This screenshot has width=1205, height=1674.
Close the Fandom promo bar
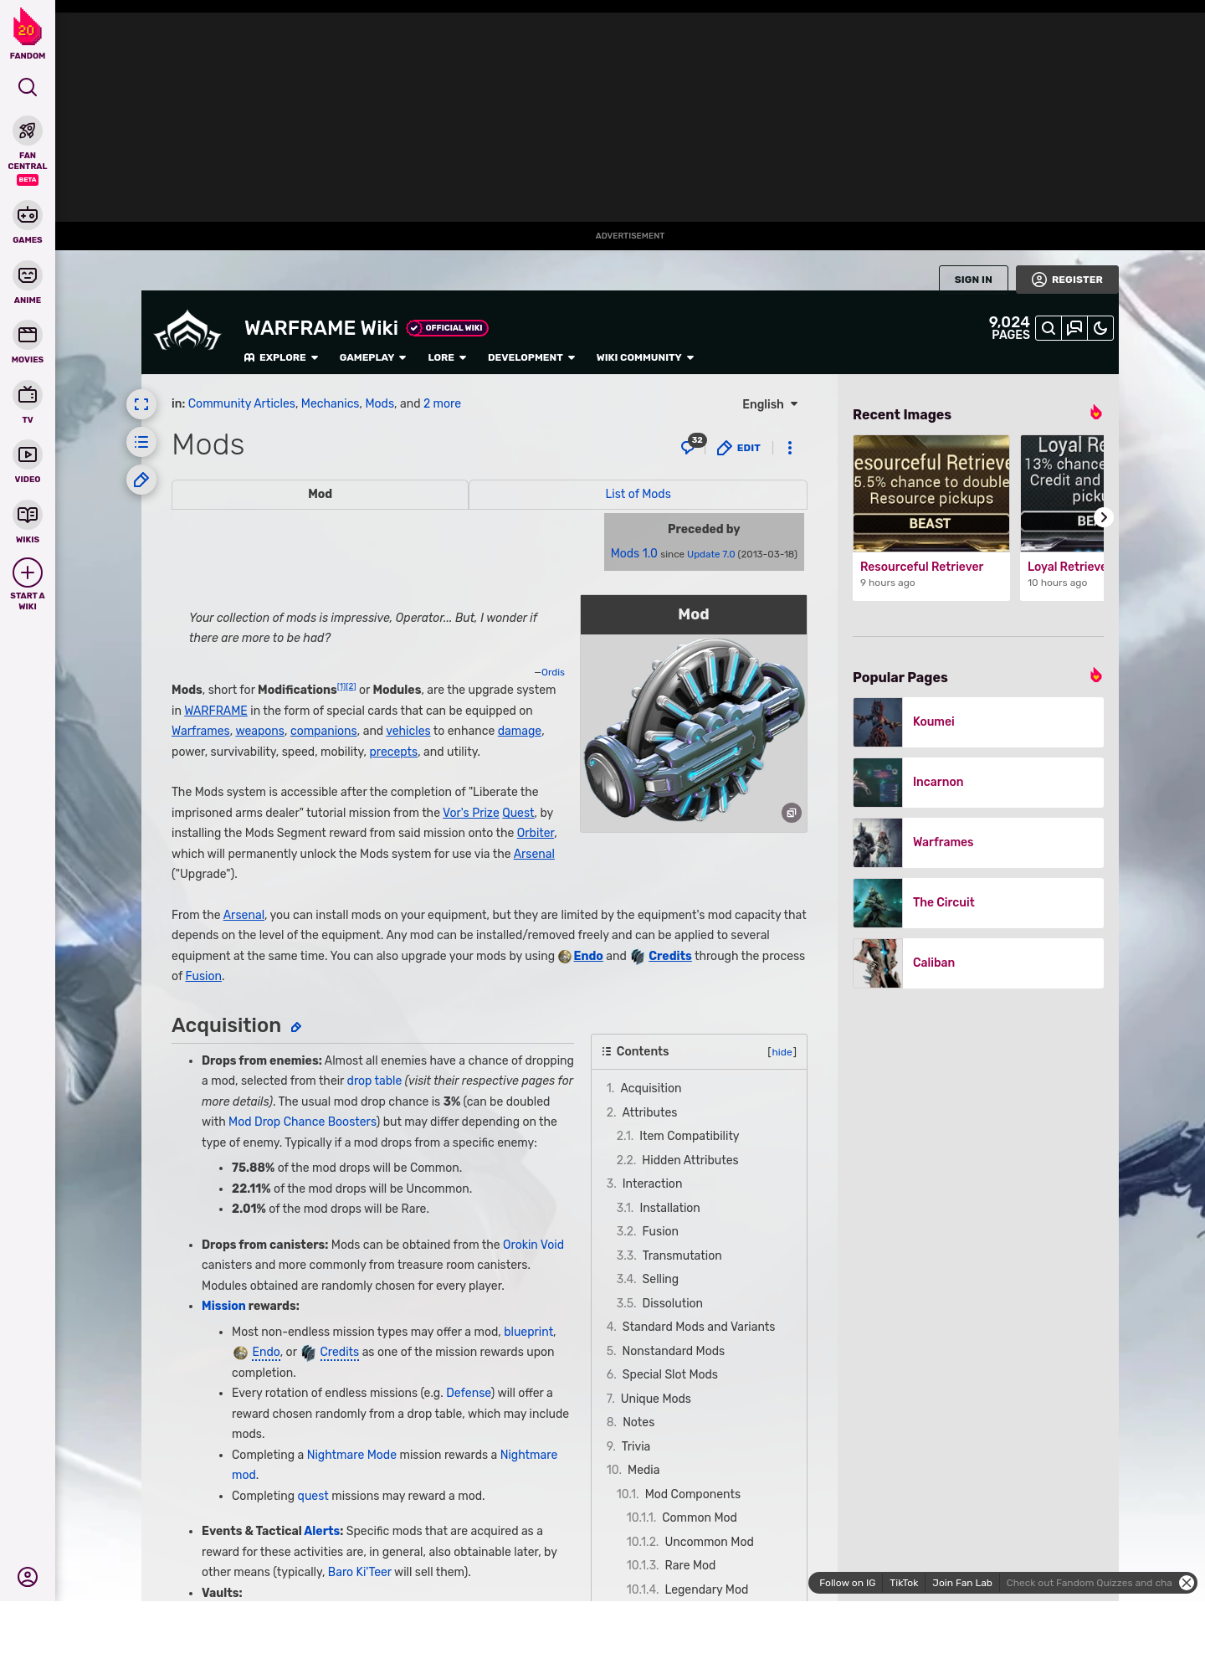coord(1187,1583)
